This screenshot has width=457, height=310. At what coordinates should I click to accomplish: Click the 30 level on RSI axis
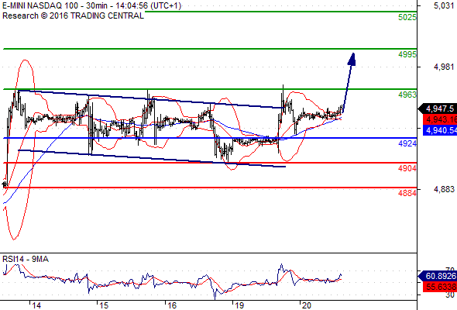click(x=450, y=295)
